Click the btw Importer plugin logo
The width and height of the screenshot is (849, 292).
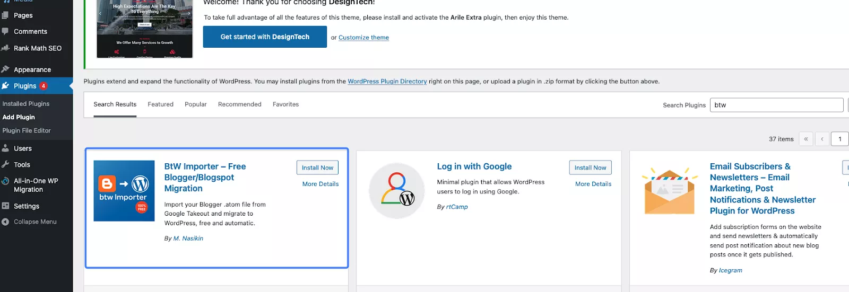(124, 191)
